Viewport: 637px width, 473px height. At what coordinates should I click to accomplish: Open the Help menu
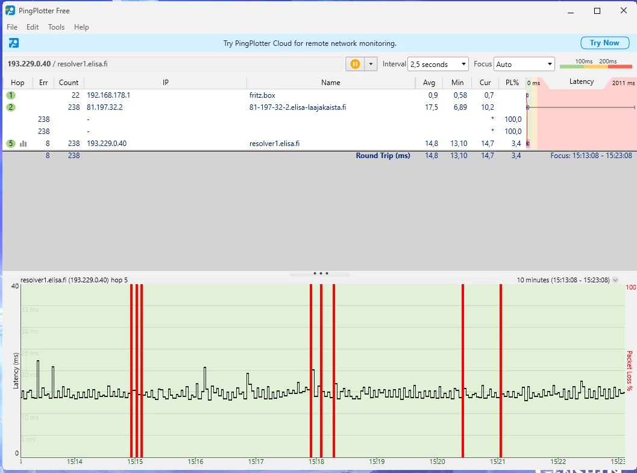click(81, 27)
